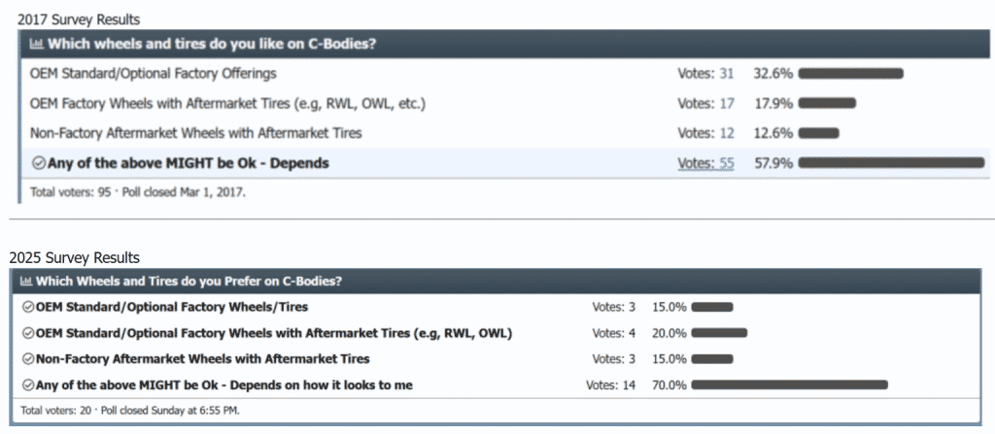The width and height of the screenshot is (995, 434).
Task: Click "Votes: 4" in the 2025 poll
Action: pyautogui.click(x=613, y=334)
